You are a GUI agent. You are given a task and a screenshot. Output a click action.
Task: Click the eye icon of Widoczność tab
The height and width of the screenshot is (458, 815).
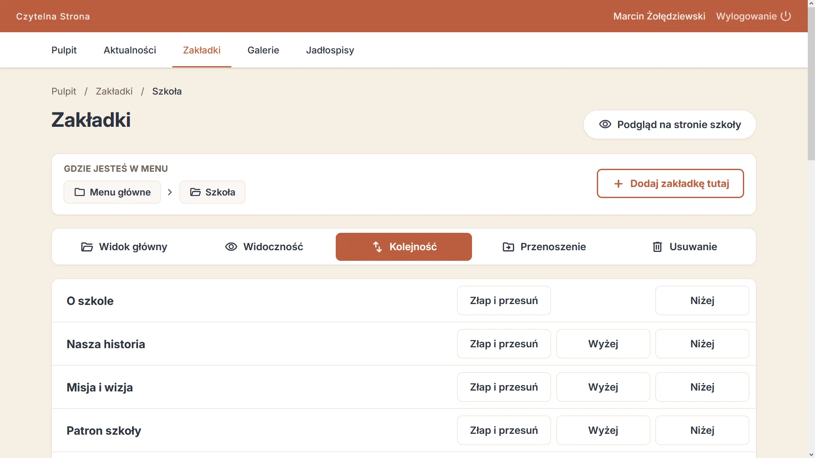[231, 247]
